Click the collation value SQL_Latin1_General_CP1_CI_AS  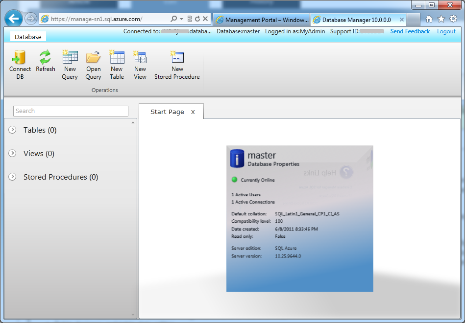pyautogui.click(x=307, y=214)
